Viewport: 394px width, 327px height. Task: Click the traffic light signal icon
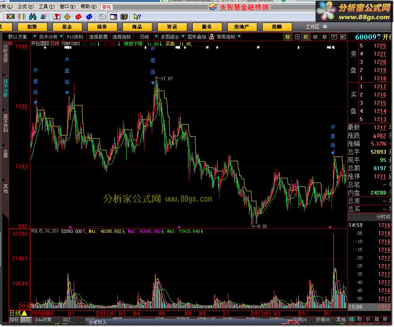pyautogui.click(x=10, y=17)
